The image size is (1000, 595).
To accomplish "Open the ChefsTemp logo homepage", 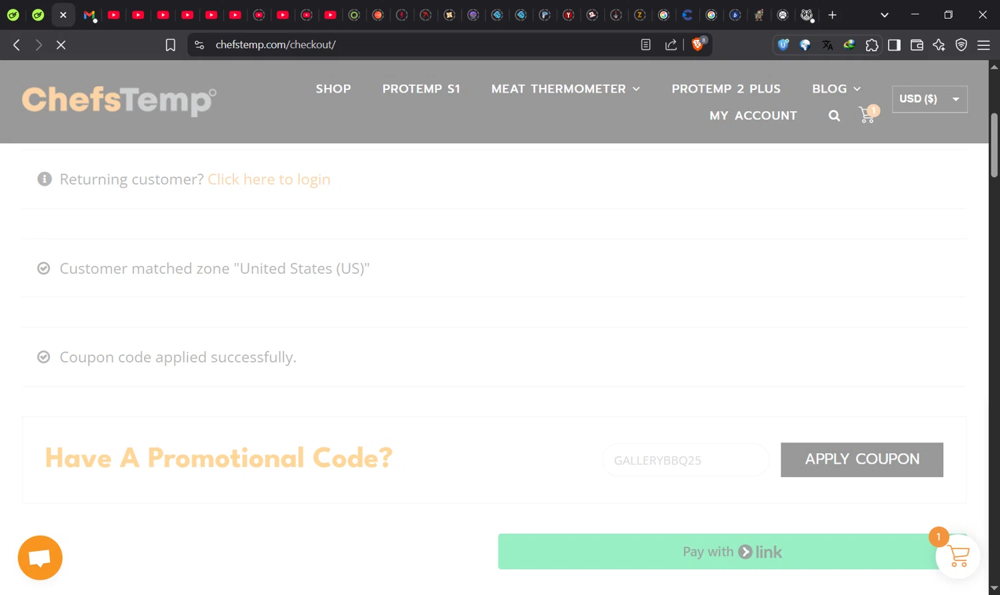I will tap(119, 101).
